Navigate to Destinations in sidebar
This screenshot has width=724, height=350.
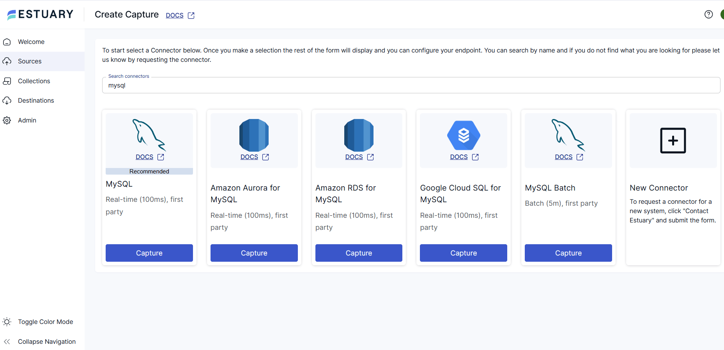pos(36,101)
